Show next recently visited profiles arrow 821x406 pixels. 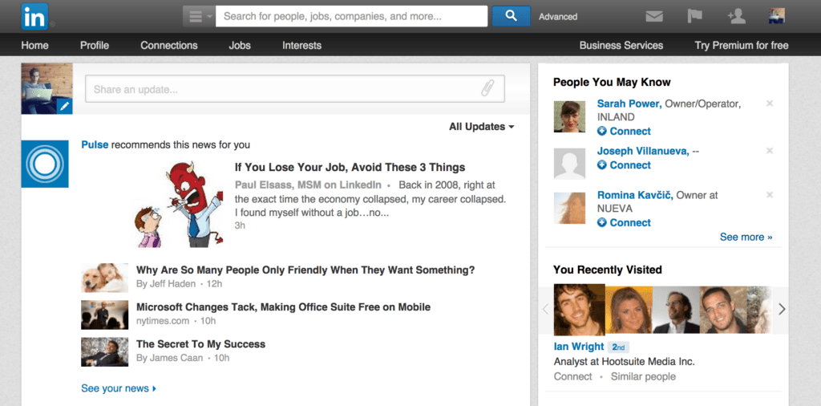coord(782,310)
